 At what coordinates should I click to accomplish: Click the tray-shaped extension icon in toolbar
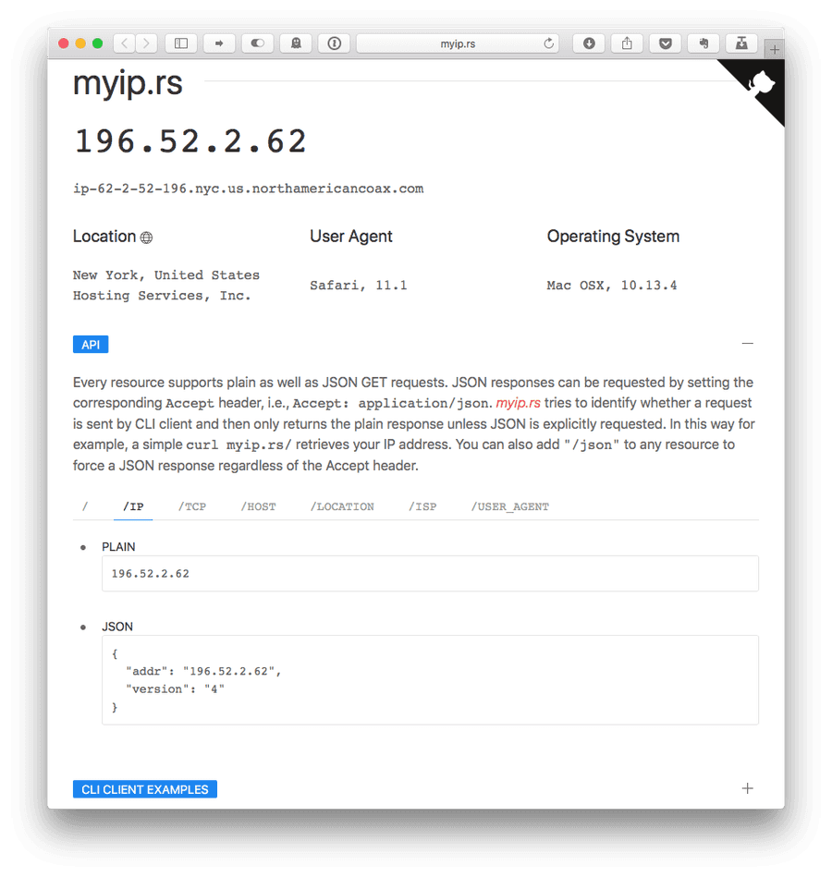(x=741, y=43)
